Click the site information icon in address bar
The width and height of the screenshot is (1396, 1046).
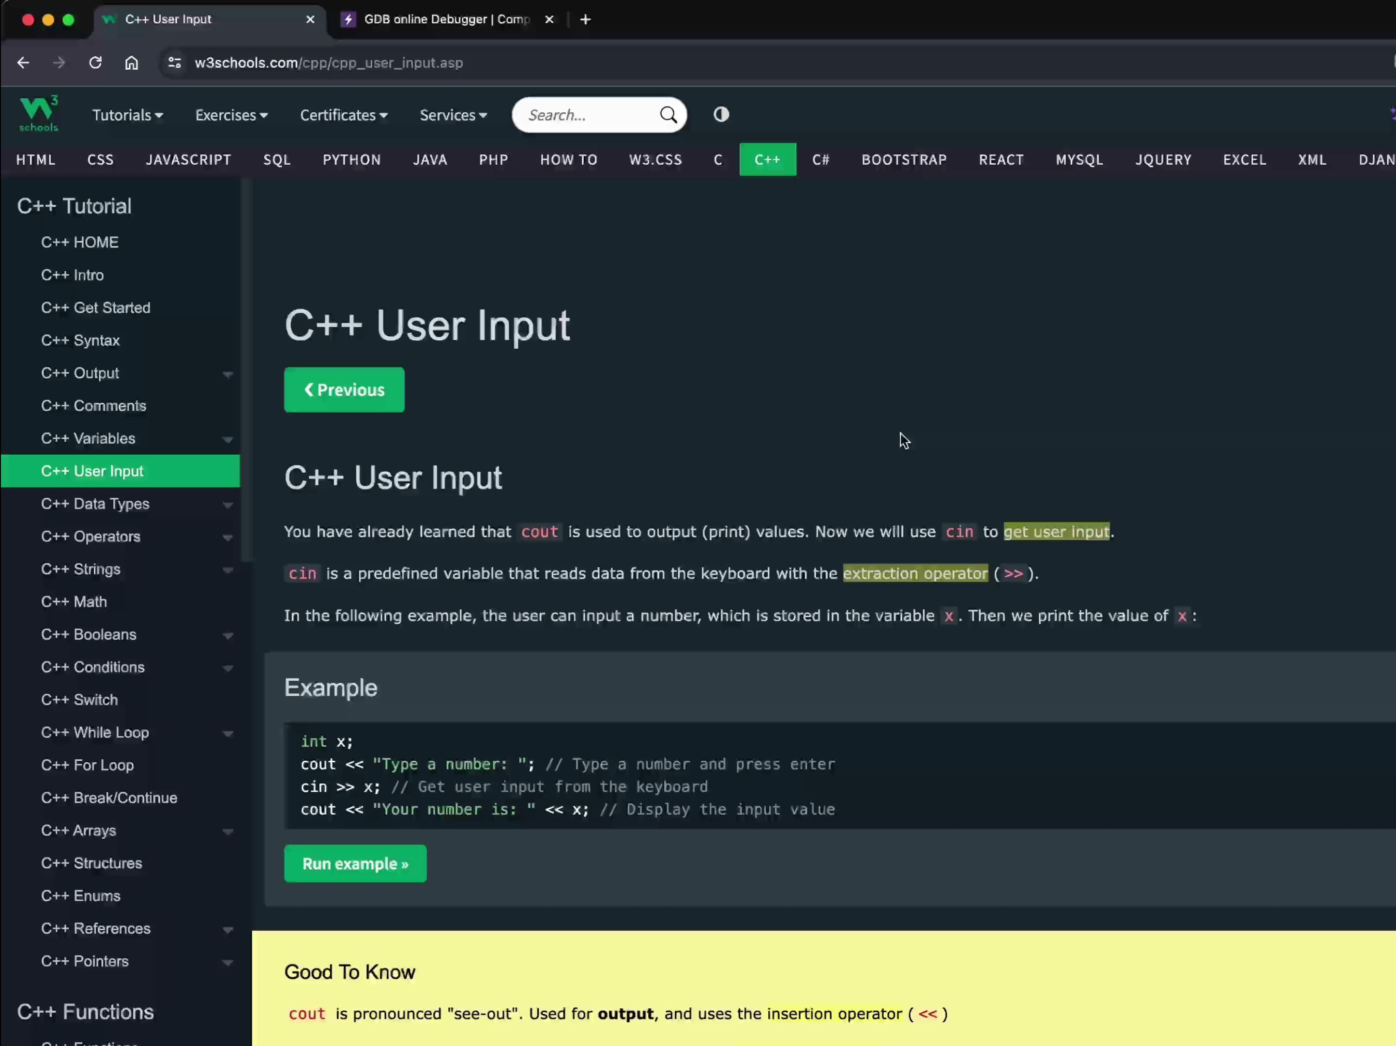(174, 62)
